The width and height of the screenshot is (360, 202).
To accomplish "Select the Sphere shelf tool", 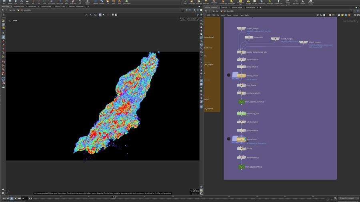I will point(10,2).
